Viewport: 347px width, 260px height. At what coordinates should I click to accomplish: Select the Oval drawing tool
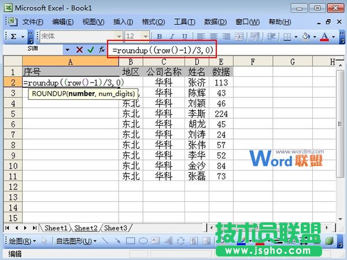(x=142, y=241)
